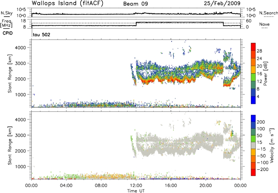The image size is (278, 193).
Task: Click the 'Freq. [MHz]' axis label
Action: 7,24
